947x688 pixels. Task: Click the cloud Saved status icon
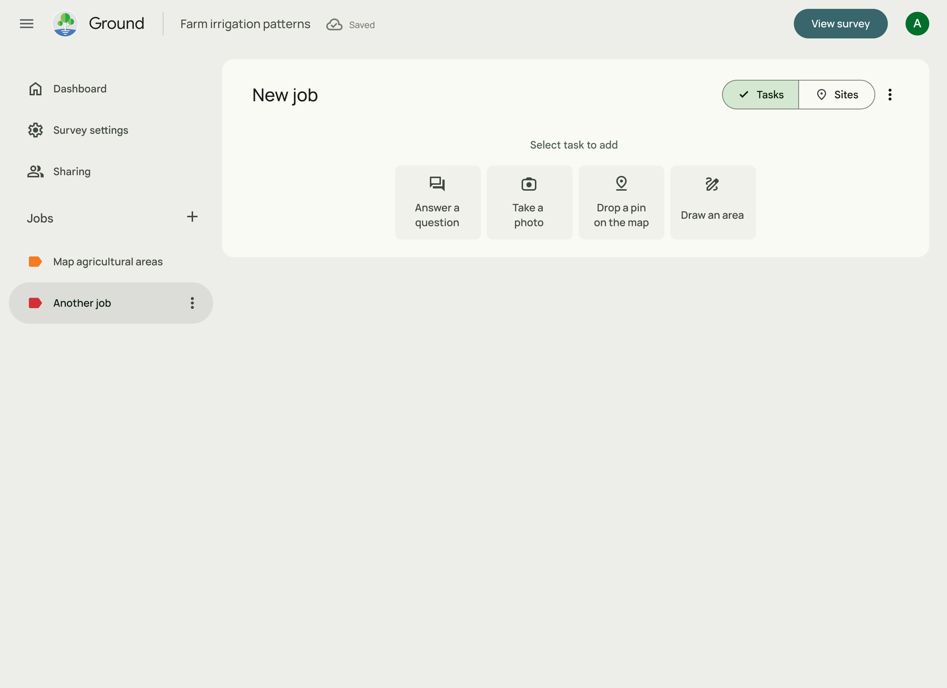click(334, 25)
